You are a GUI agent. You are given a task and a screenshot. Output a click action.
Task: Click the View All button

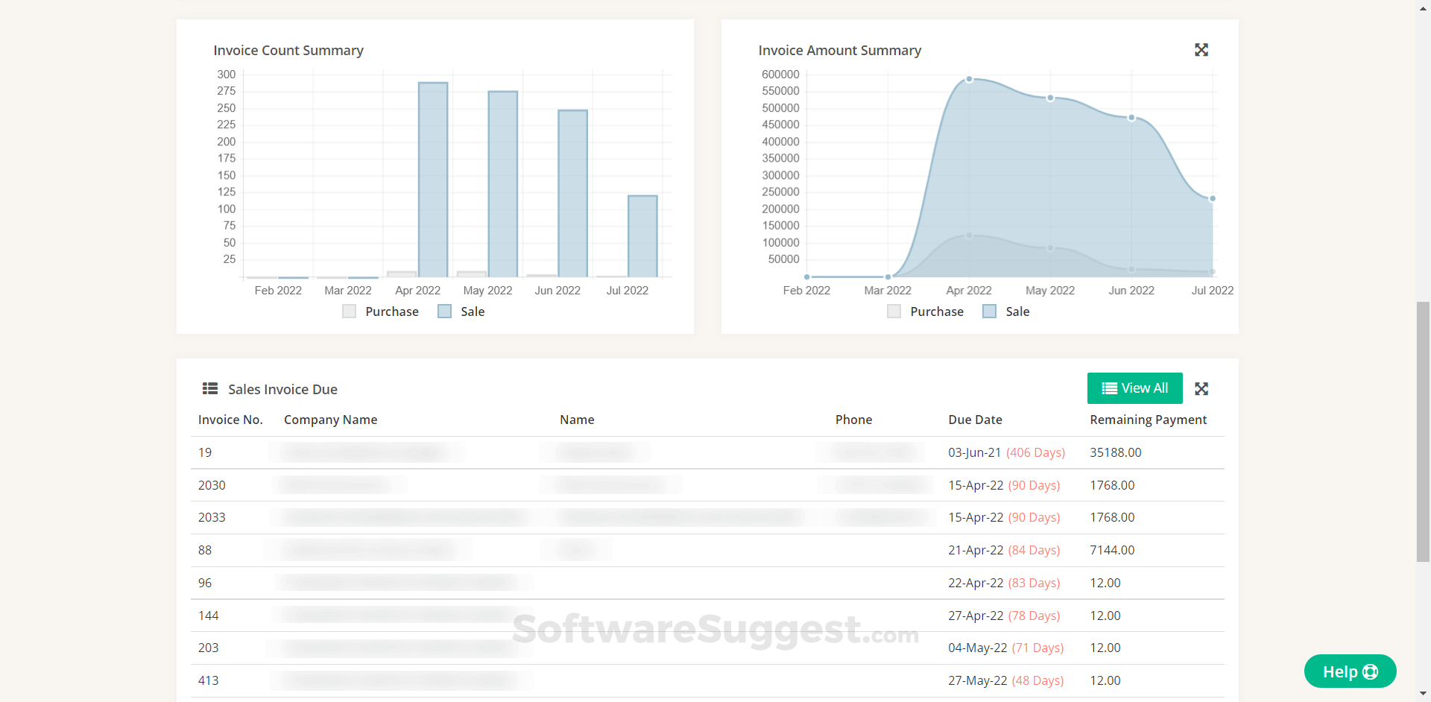[1134, 388]
